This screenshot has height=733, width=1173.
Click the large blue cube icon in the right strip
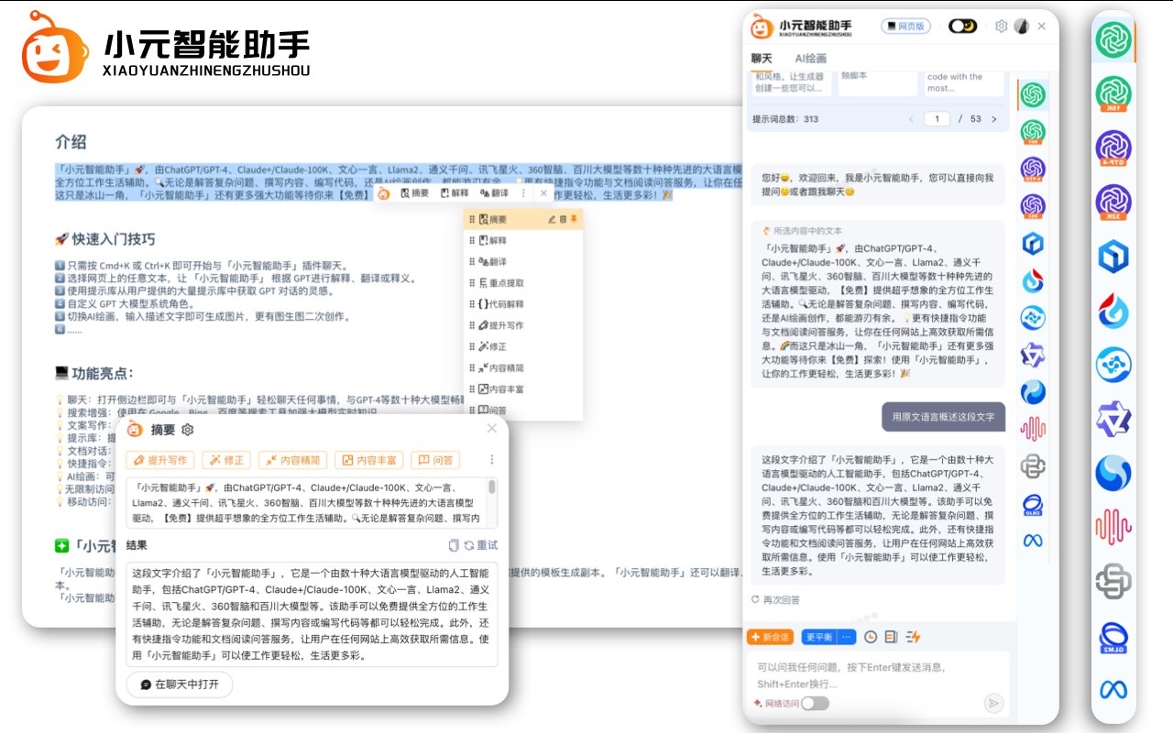1113,257
